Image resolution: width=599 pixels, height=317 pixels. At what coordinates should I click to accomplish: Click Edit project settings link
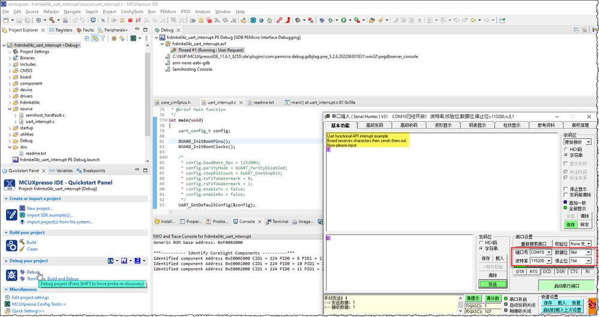(30, 297)
